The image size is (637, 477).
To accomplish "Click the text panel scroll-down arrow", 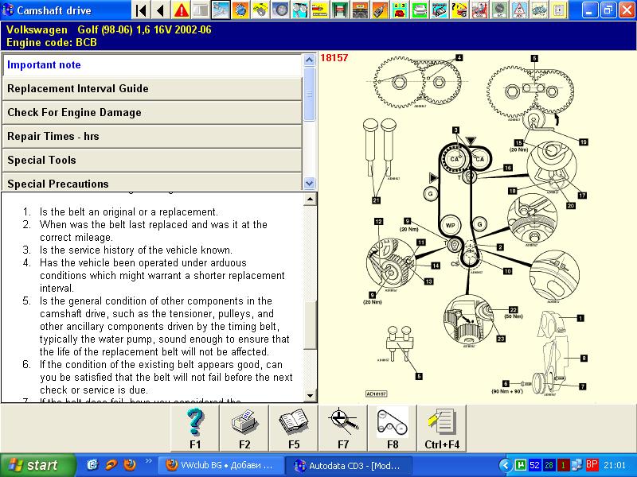I will pyautogui.click(x=311, y=396).
